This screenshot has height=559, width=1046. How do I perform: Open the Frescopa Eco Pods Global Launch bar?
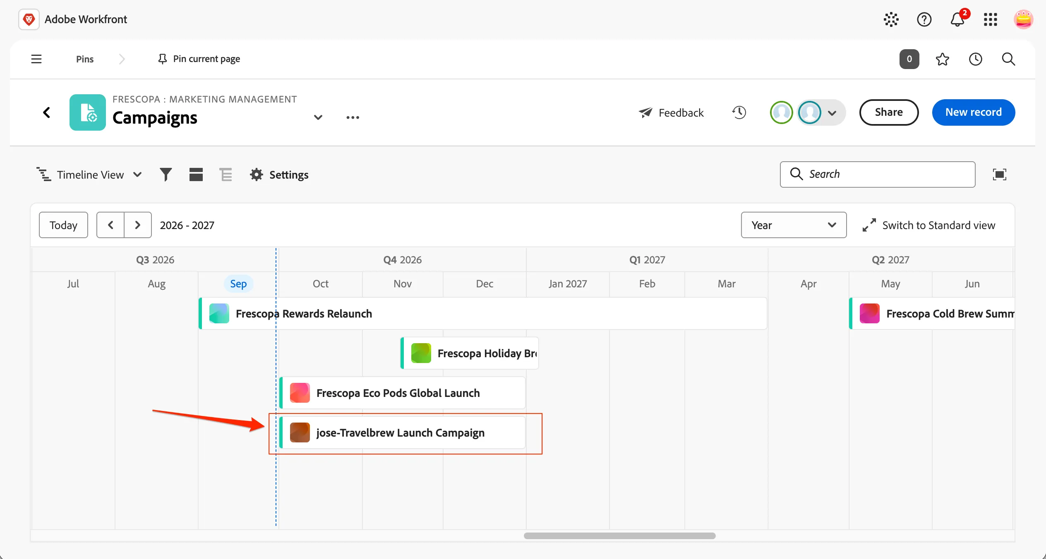[402, 393]
